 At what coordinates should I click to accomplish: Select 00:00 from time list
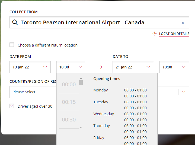tap(69, 84)
